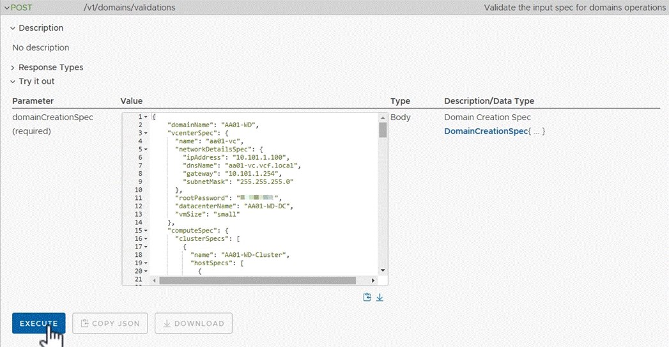Fold the block at line 20

pyautogui.click(x=146, y=271)
